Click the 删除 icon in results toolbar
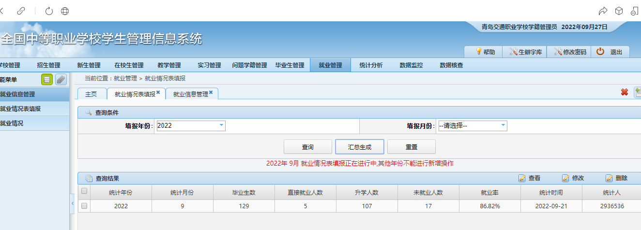The image size is (641, 230). click(610, 178)
